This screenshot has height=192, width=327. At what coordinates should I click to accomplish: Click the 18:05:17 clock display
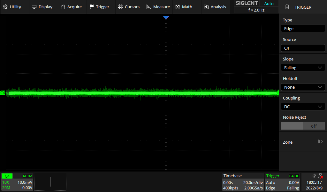click(x=314, y=182)
